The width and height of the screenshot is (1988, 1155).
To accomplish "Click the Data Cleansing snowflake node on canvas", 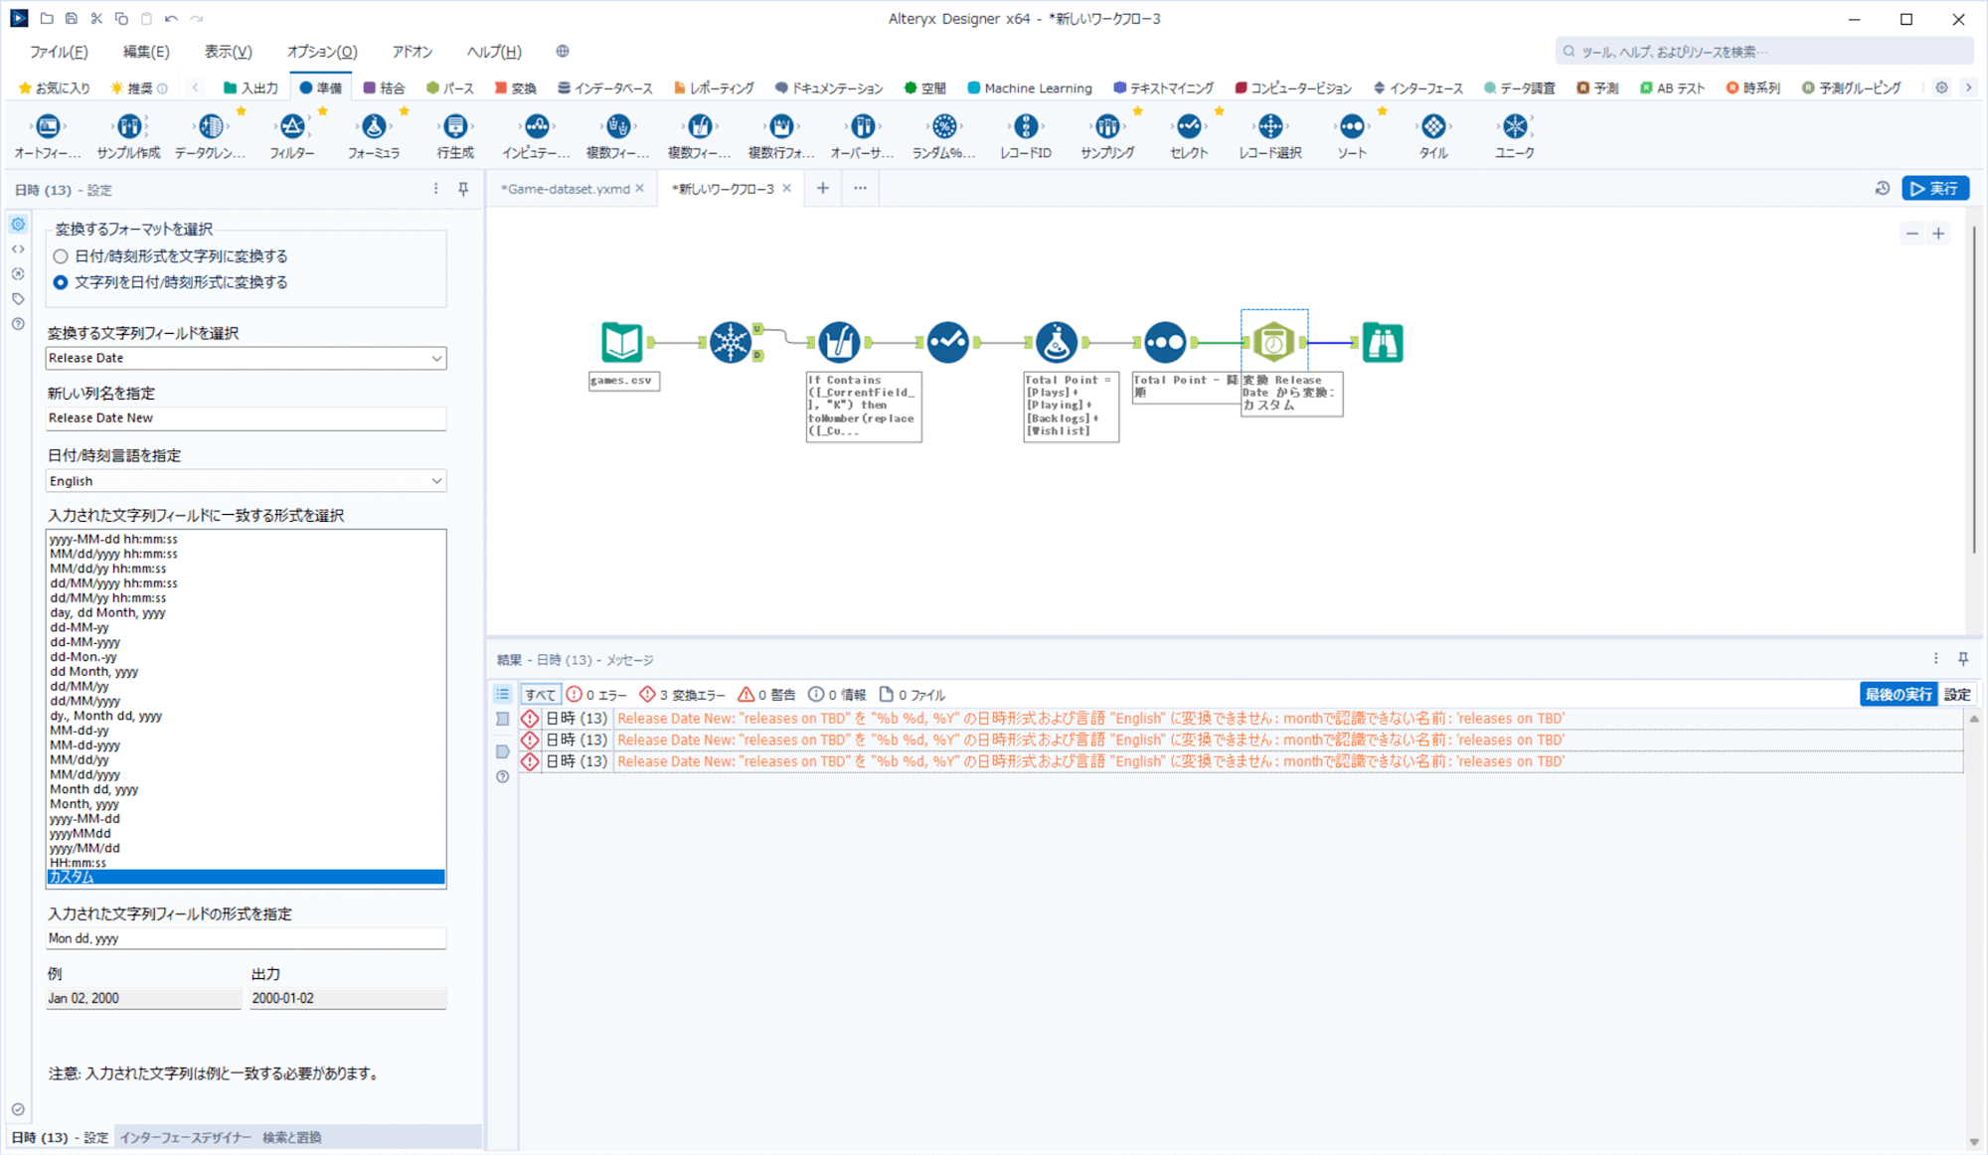I will (731, 343).
